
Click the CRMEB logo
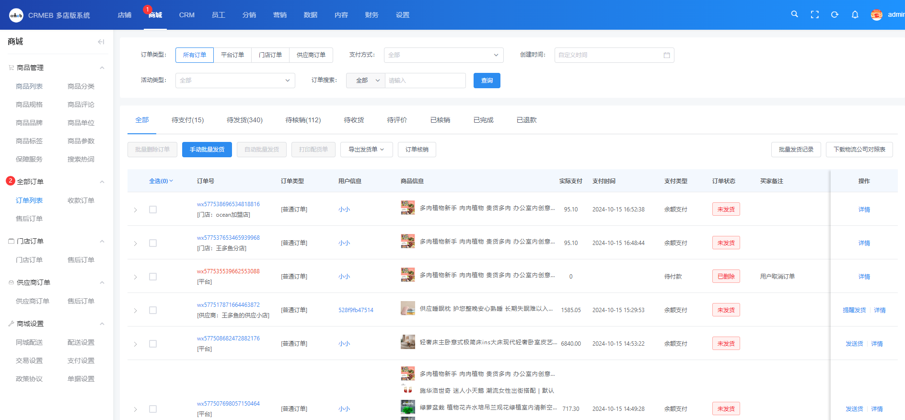pos(16,15)
